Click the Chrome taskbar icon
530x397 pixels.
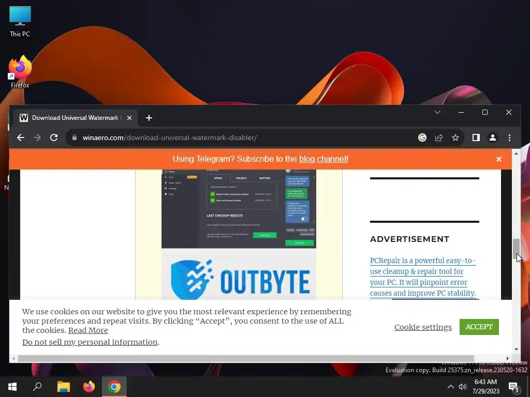pyautogui.click(x=114, y=387)
